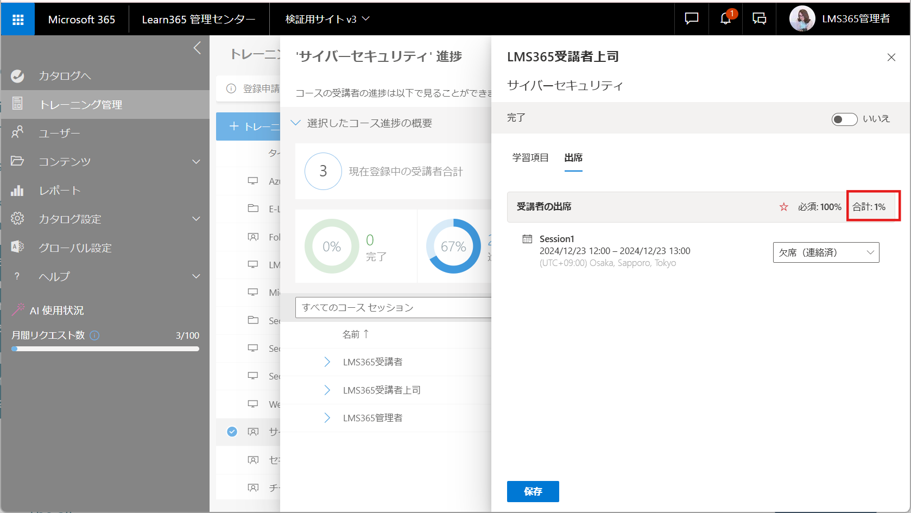Open the 検証用サイト v3 site dropdown
This screenshot has width=911, height=513.
pyautogui.click(x=327, y=20)
